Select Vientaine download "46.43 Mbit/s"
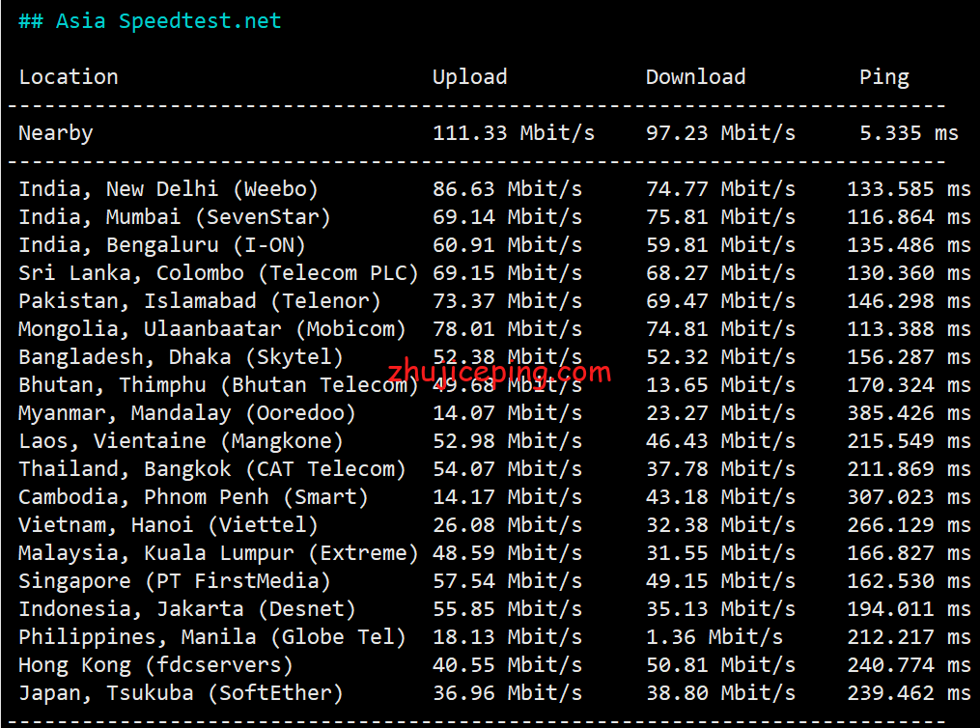The height and width of the screenshot is (728, 980). pos(720,441)
